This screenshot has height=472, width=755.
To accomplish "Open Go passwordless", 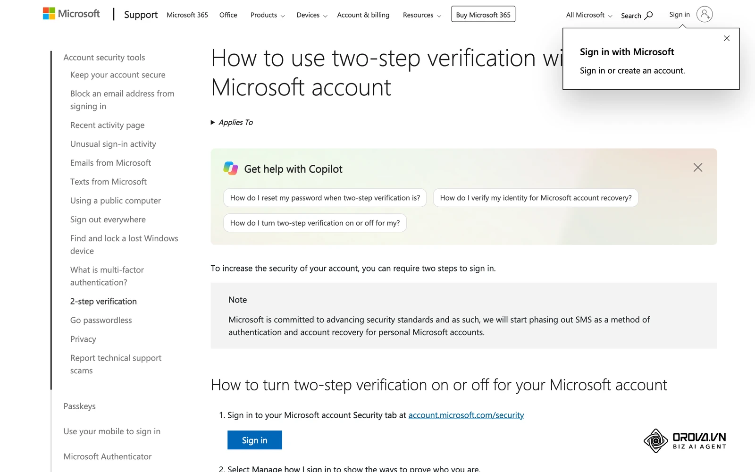I will pyautogui.click(x=101, y=320).
